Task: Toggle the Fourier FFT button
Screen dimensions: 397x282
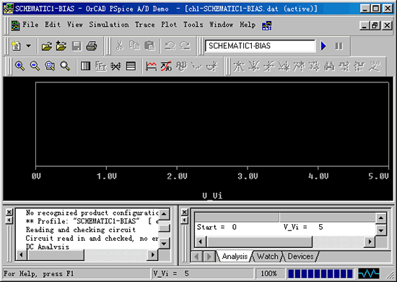Action: point(101,67)
